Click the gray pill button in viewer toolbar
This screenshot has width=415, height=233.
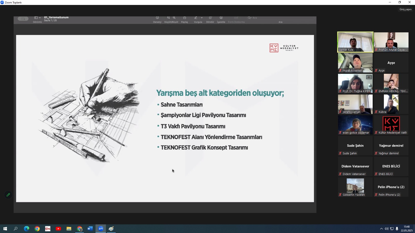tap(23, 19)
